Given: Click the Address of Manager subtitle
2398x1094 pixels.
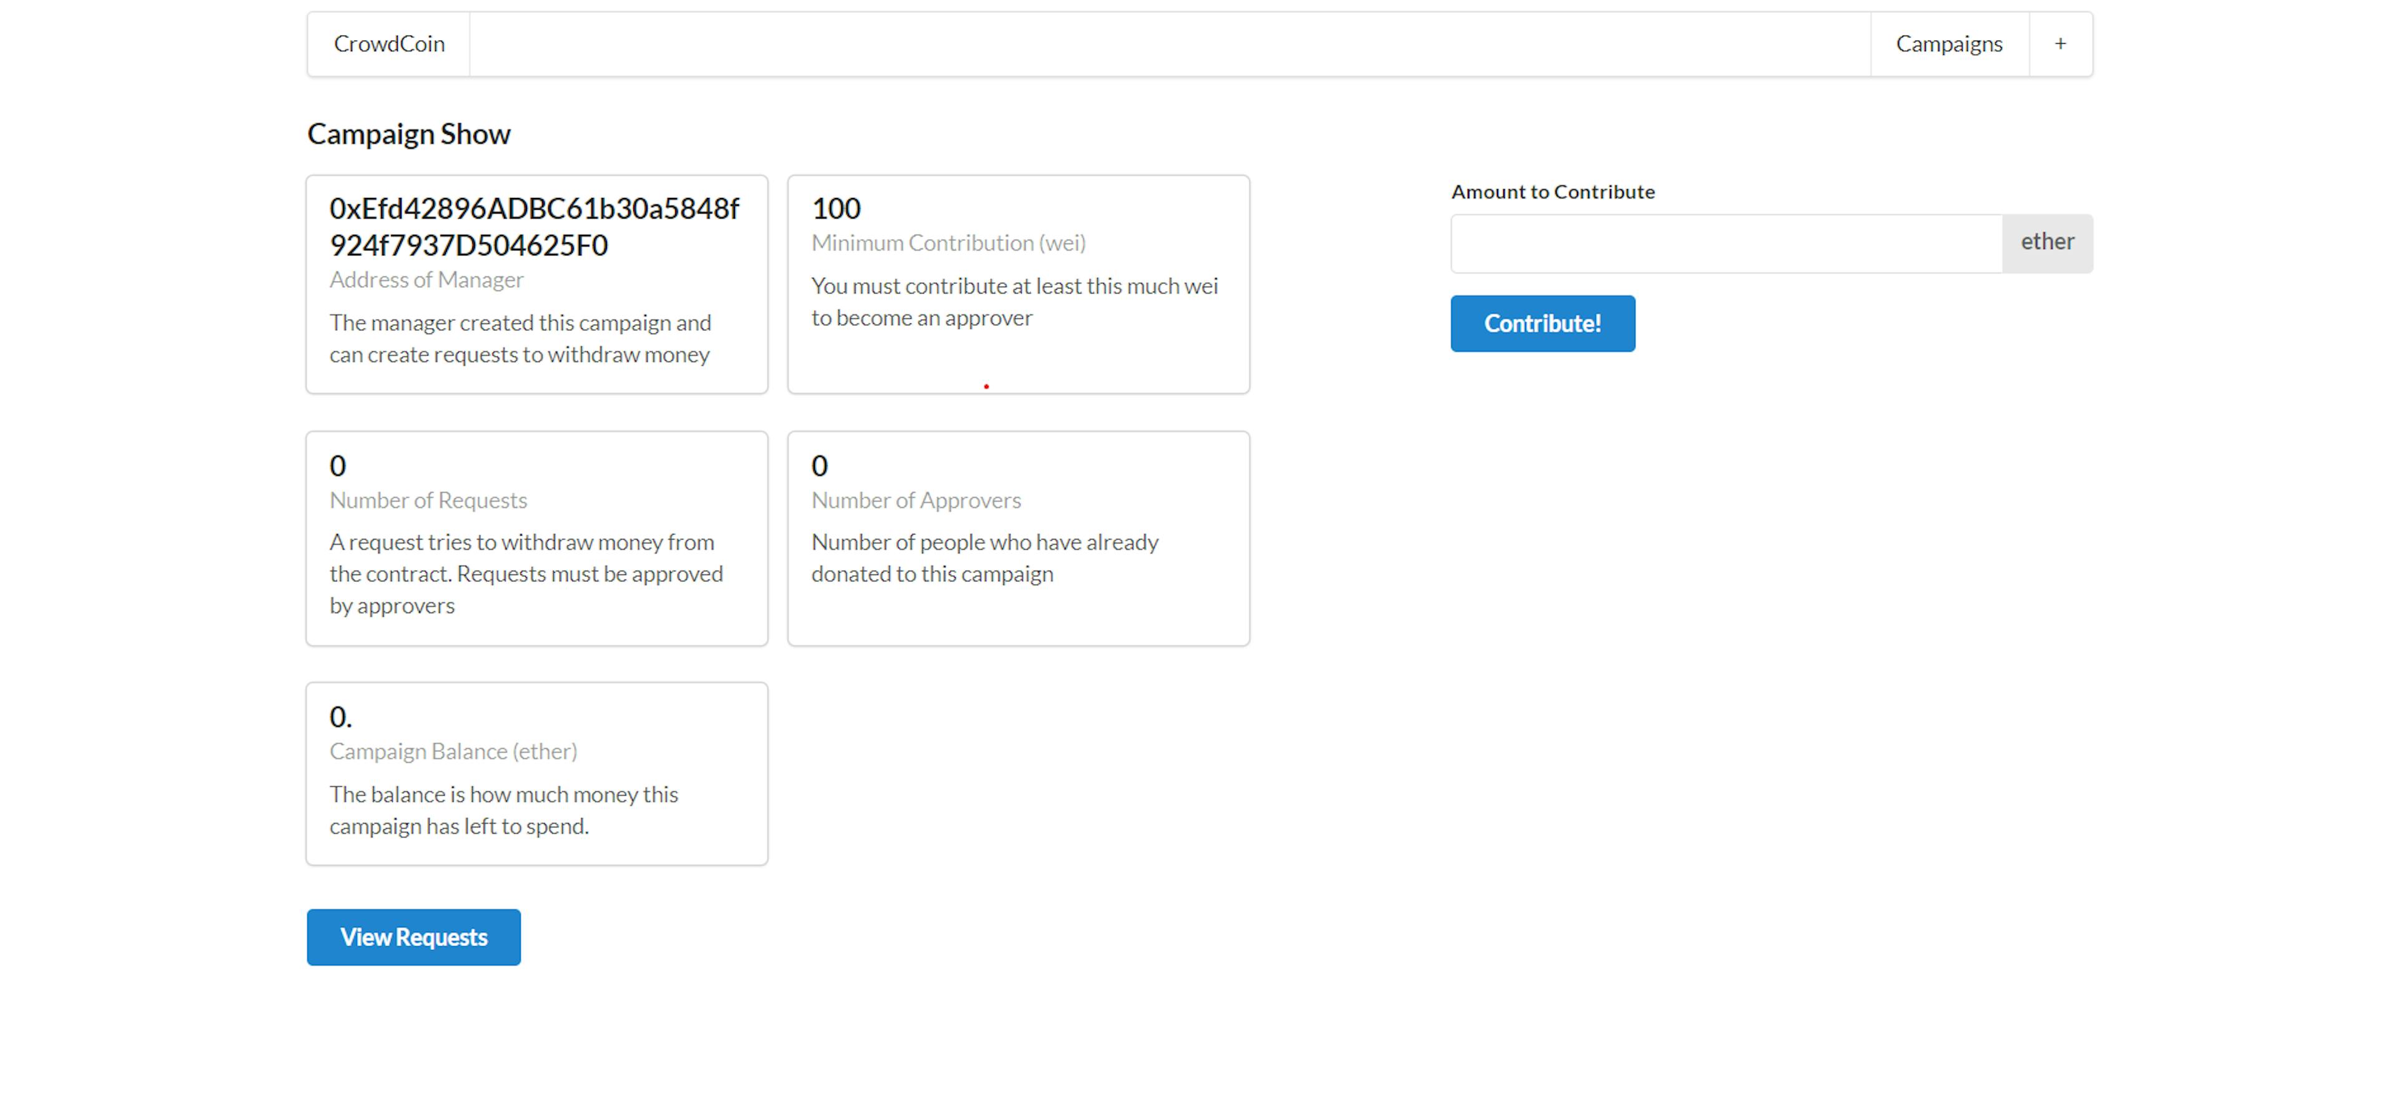Looking at the screenshot, I should [427, 279].
